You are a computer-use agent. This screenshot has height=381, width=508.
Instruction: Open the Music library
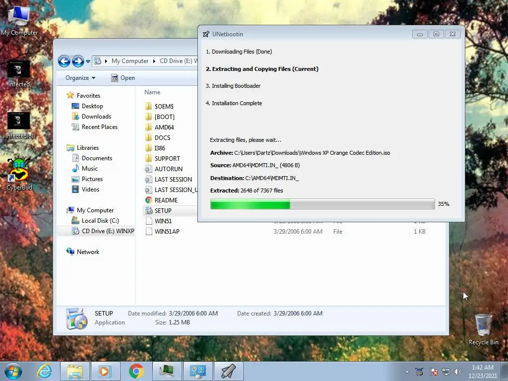85,169
